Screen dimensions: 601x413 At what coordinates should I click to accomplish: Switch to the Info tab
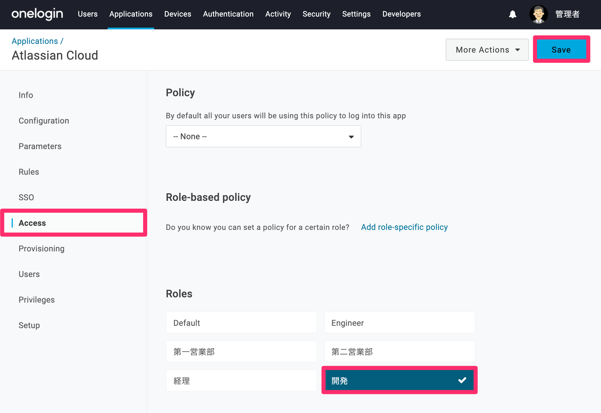coord(26,95)
